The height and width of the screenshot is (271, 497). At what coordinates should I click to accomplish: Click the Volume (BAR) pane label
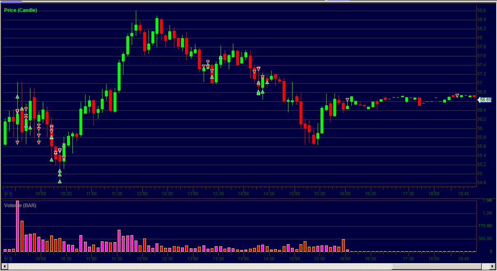[x=20, y=205]
